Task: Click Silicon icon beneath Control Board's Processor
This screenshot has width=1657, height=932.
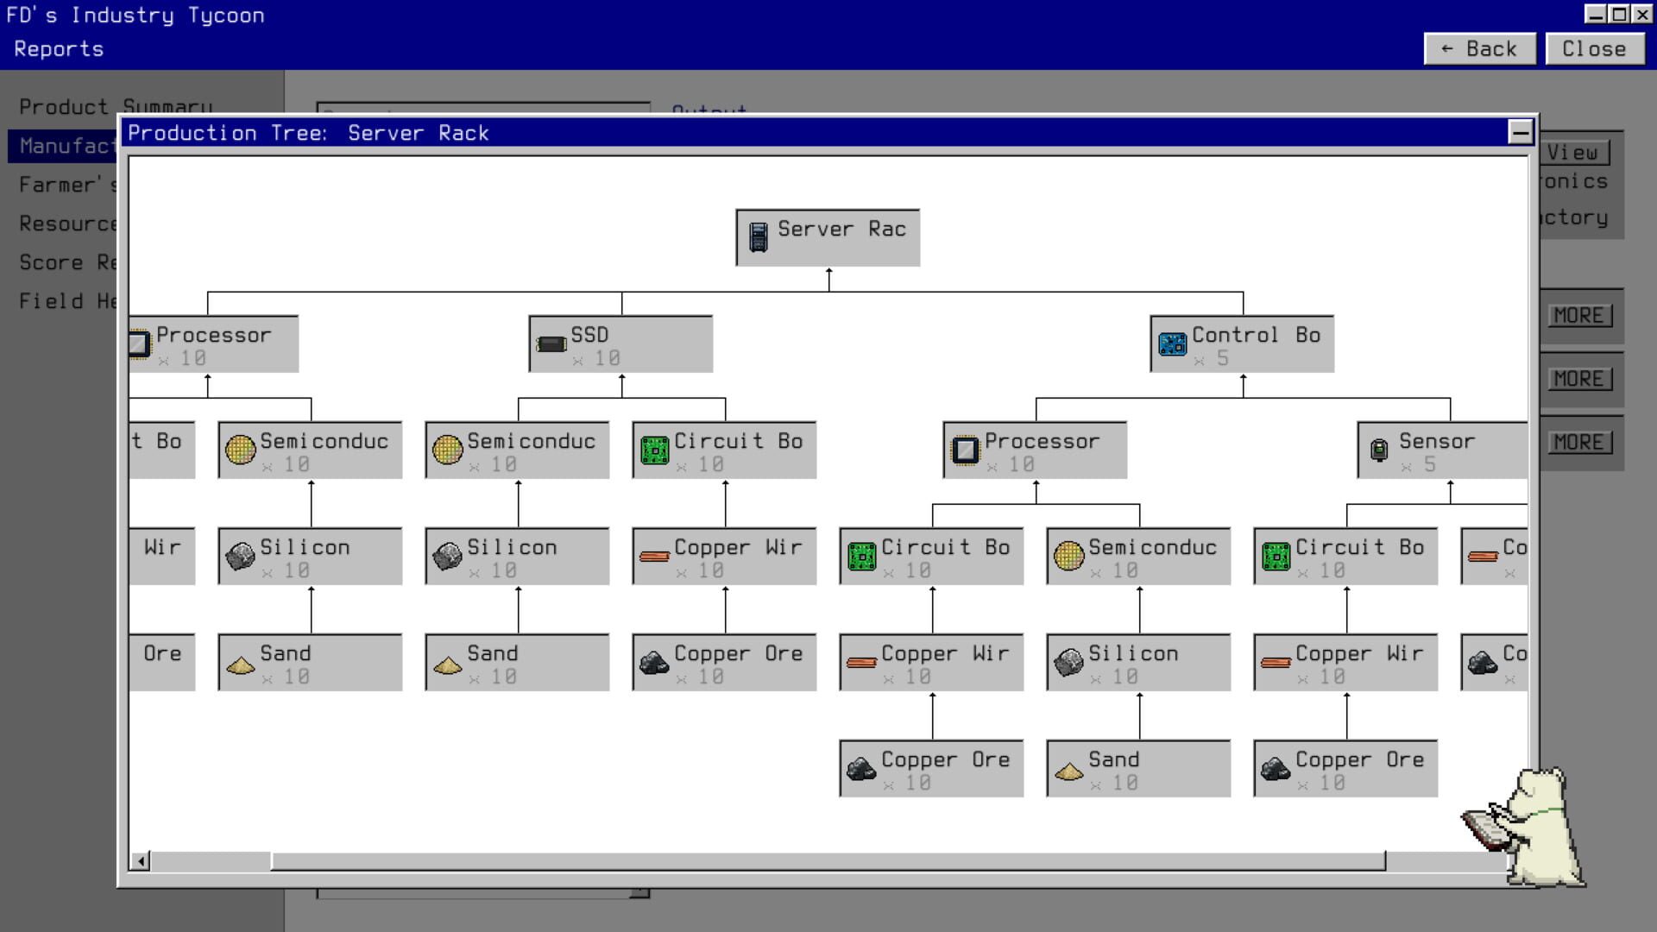Action: [1068, 662]
